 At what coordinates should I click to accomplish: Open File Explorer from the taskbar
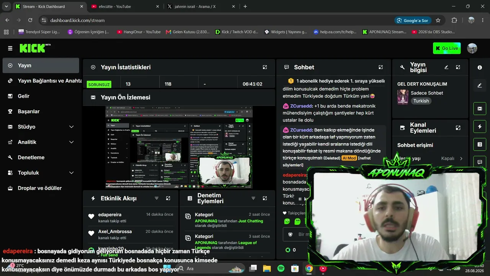(x=266, y=269)
